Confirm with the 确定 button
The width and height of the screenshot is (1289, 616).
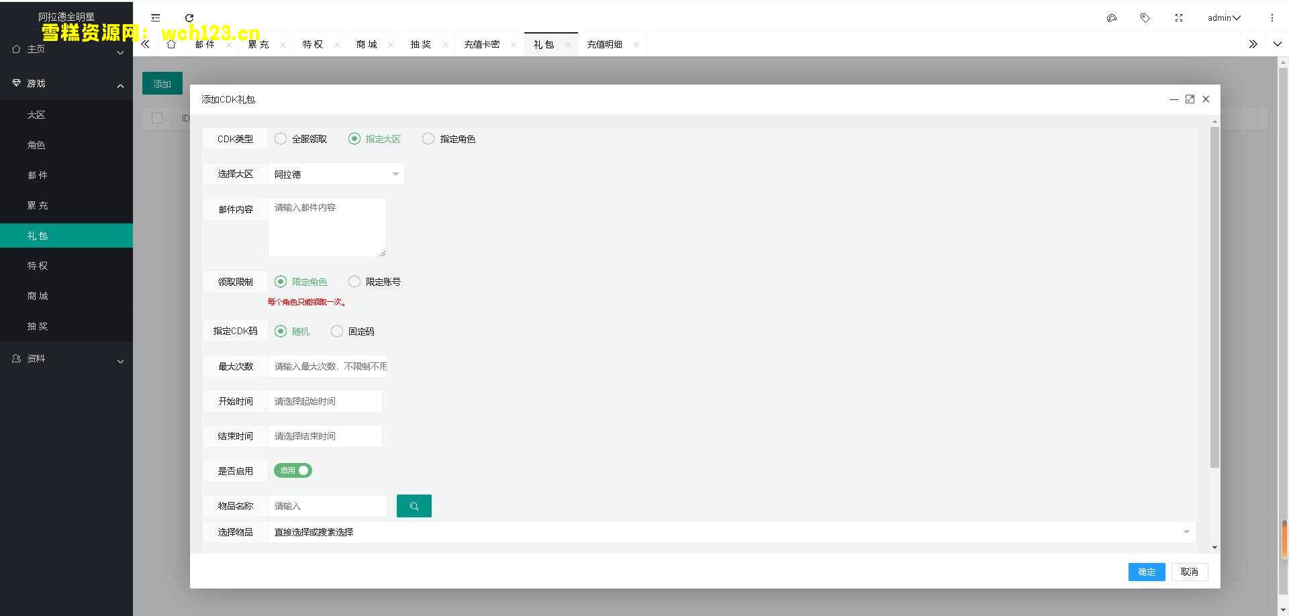(x=1146, y=572)
